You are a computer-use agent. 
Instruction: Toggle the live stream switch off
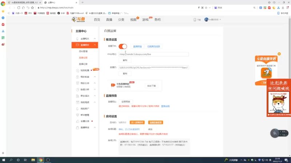[123, 46]
